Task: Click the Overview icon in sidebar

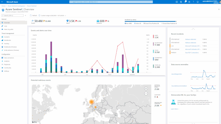Action: pyautogui.click(x=2, y=22)
